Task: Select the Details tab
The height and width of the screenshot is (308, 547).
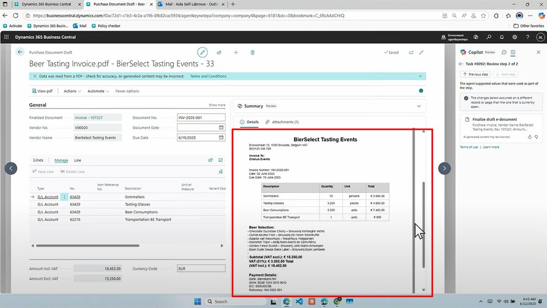Action: pos(249,122)
